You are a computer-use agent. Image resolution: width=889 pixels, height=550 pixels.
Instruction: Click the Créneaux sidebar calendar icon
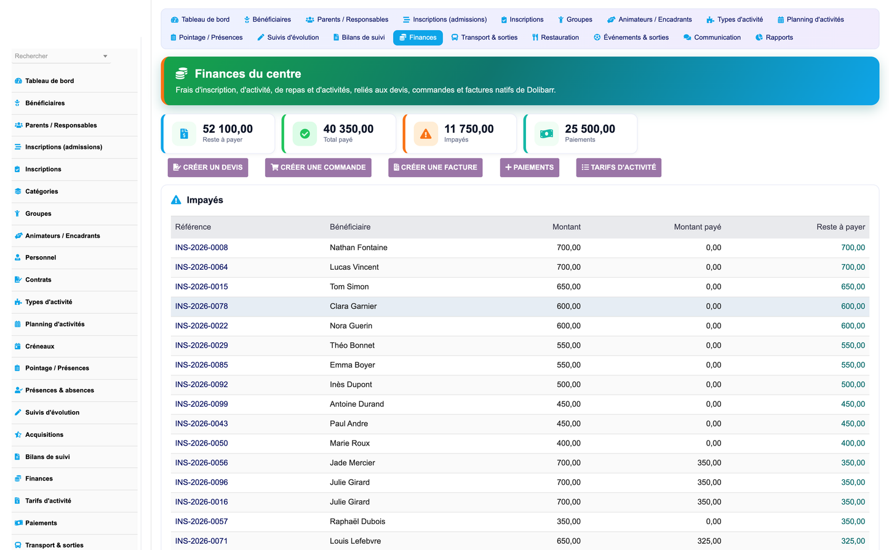(x=18, y=347)
